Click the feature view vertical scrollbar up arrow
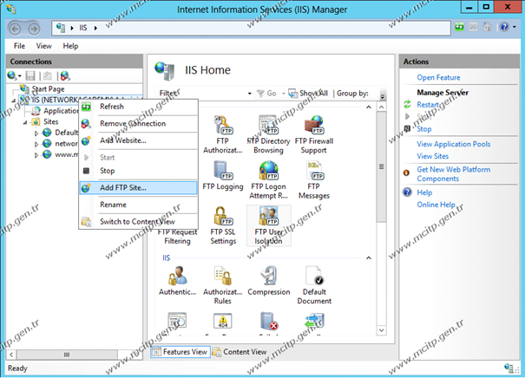Image resolution: width=525 pixels, height=378 pixels. [x=381, y=107]
